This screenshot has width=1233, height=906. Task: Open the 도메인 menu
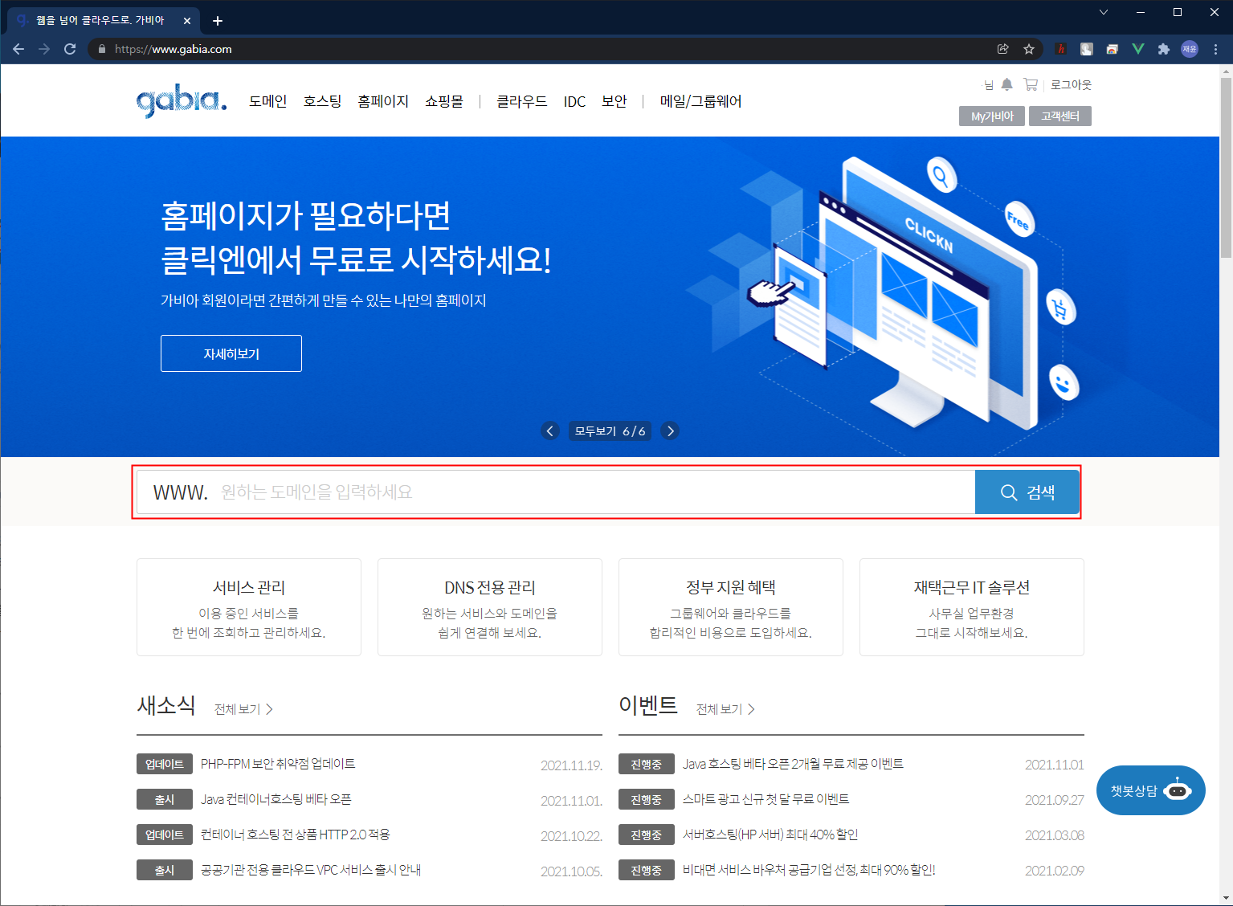coord(267,101)
